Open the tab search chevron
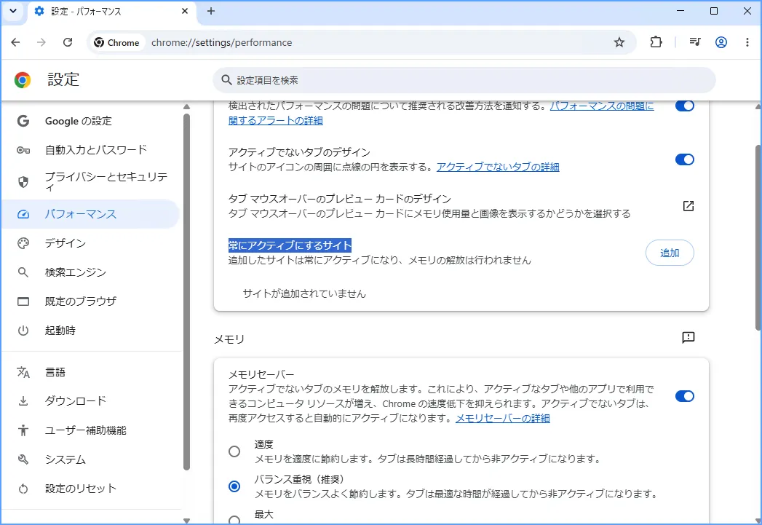The image size is (762, 525). [13, 11]
